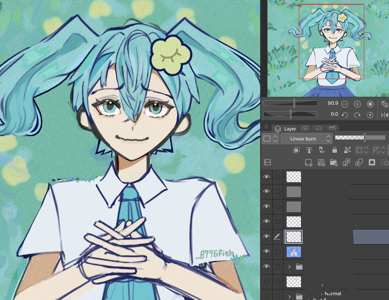Reset canvas rotation with the dial icon
The image size is (389, 300).
click(370, 115)
